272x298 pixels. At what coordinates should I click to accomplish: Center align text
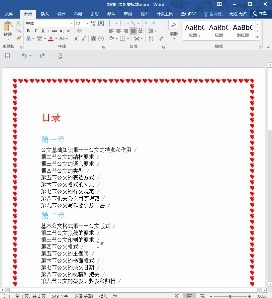coord(119,31)
